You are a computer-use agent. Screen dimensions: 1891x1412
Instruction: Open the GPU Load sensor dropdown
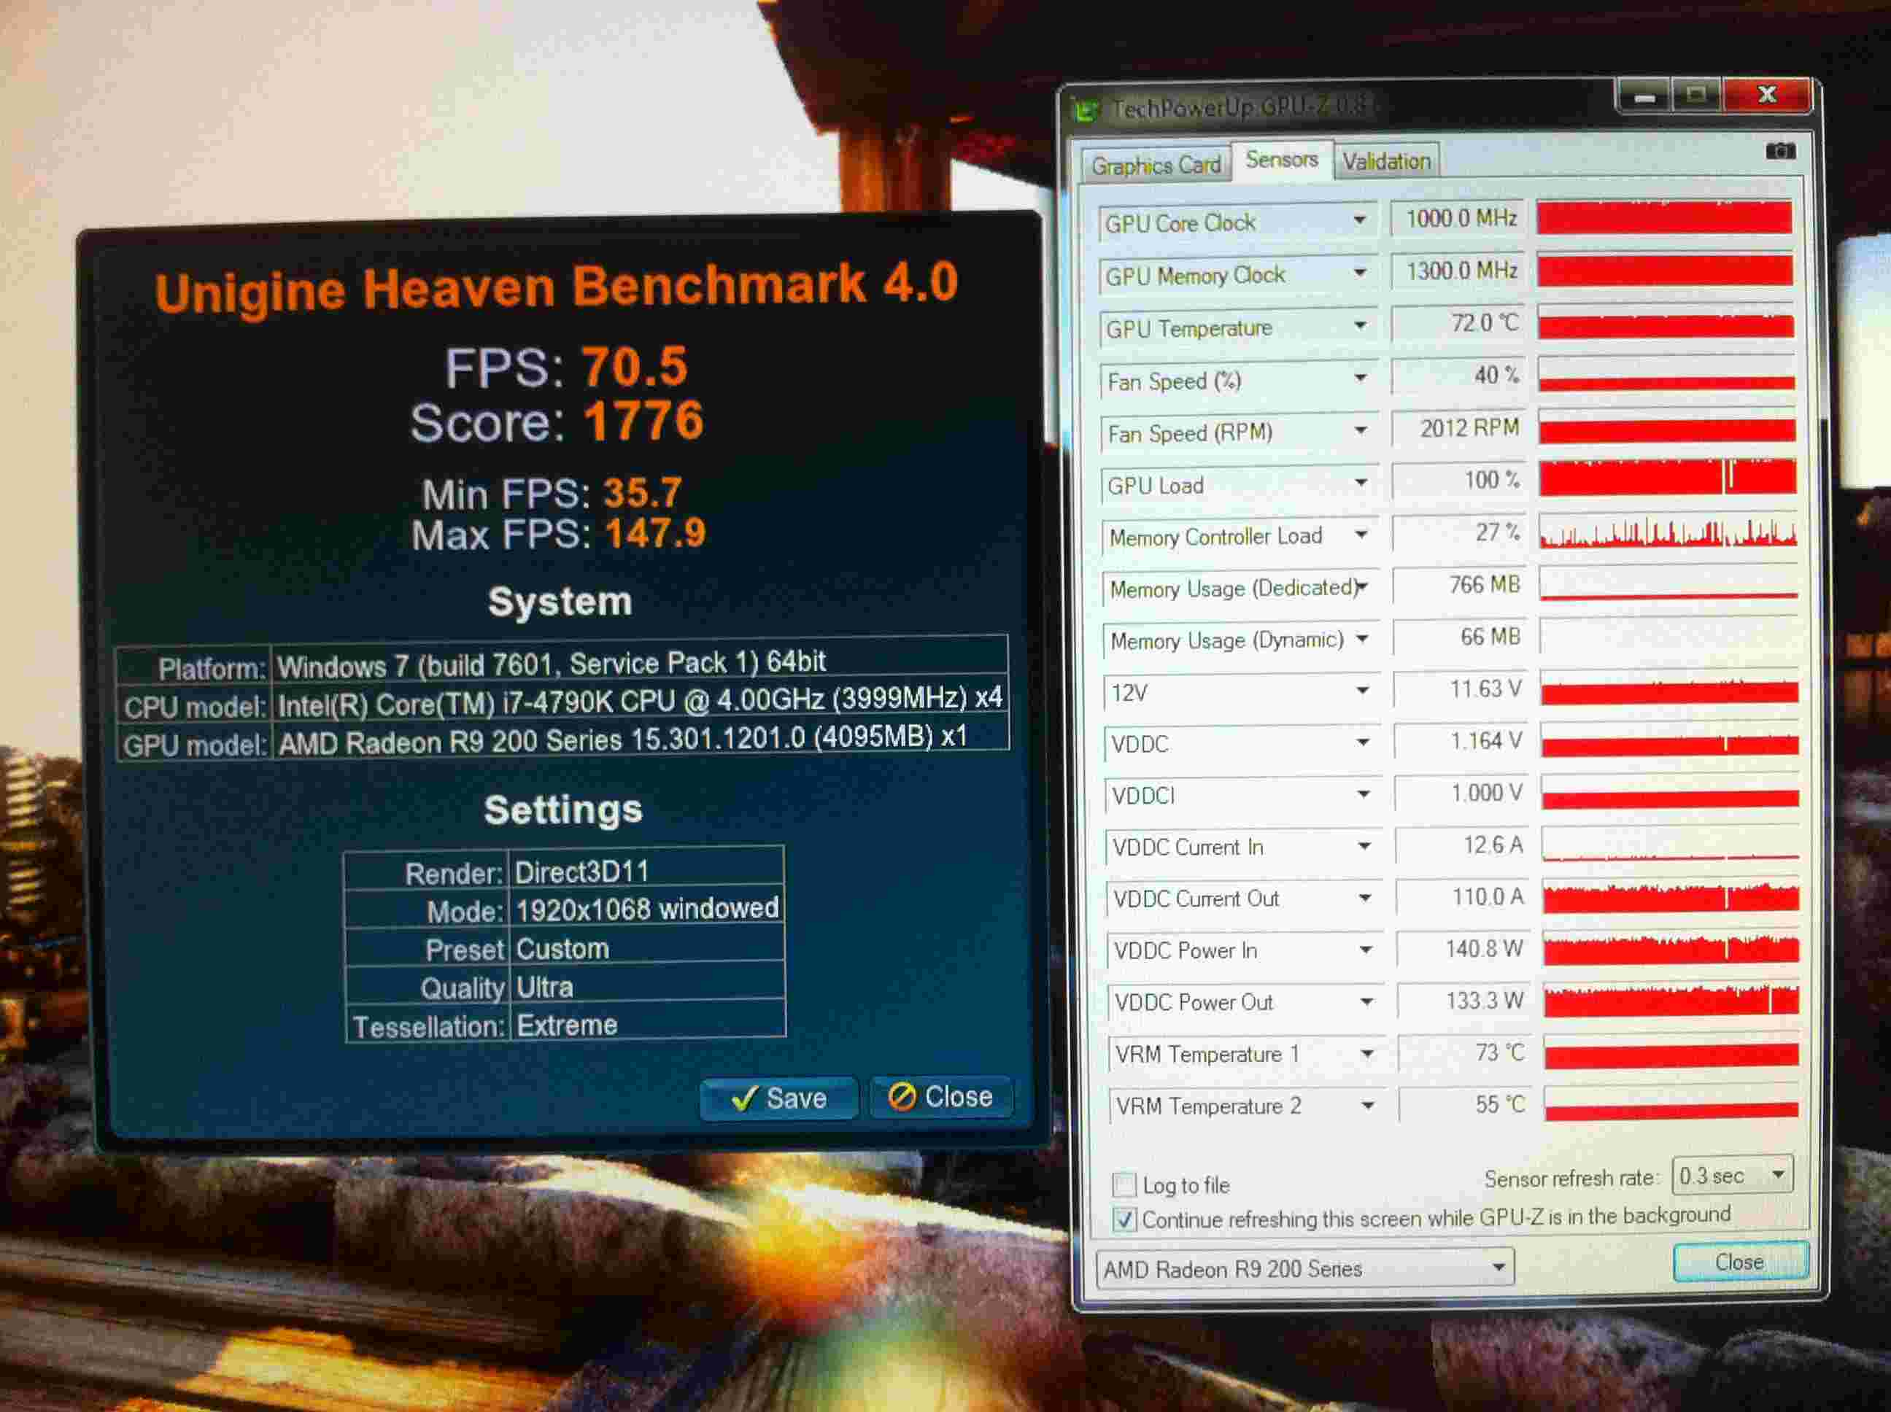point(1361,483)
